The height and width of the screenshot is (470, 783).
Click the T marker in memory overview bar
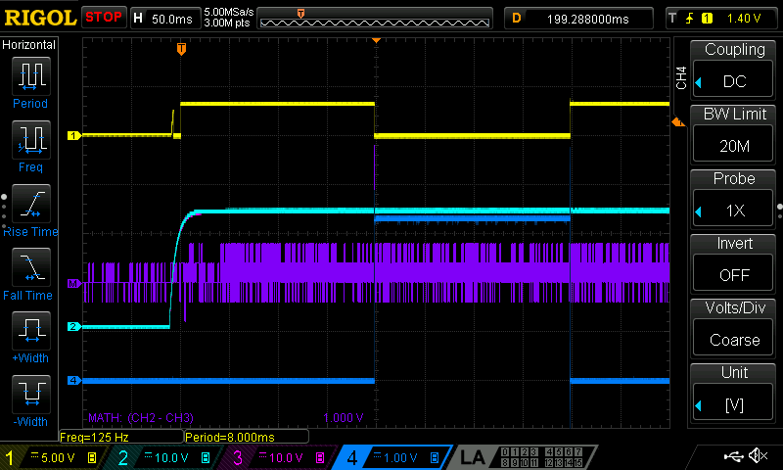(x=300, y=14)
